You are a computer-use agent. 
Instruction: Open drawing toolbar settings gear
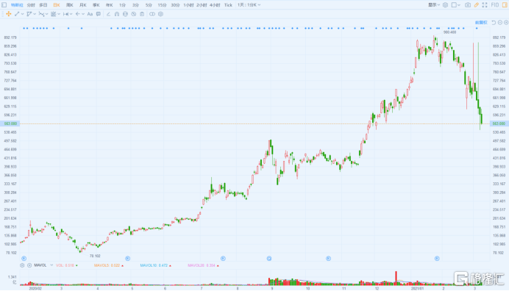pyautogui.click(x=160, y=14)
